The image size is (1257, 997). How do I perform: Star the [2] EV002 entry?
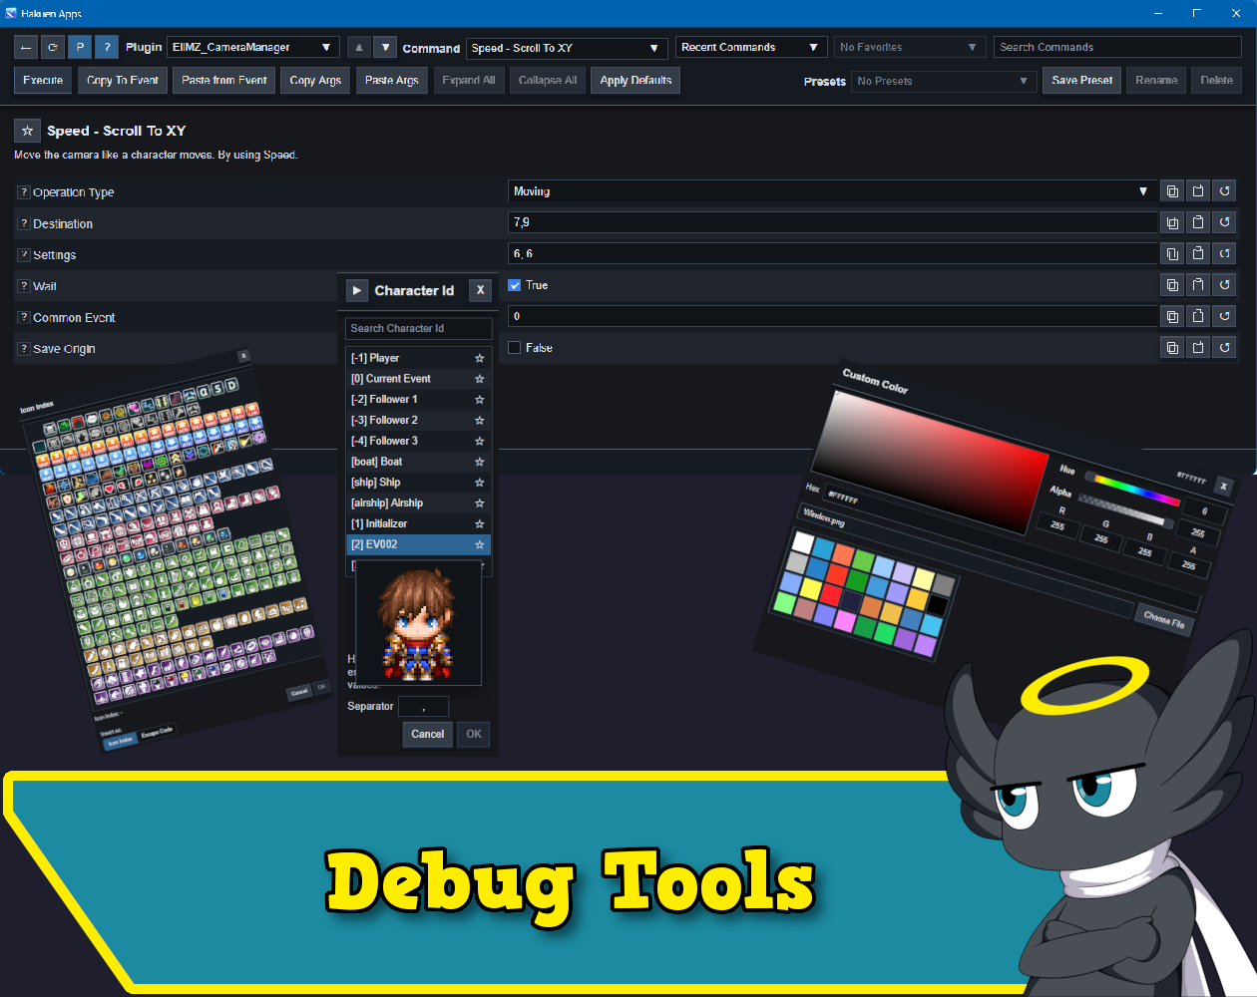coord(480,544)
